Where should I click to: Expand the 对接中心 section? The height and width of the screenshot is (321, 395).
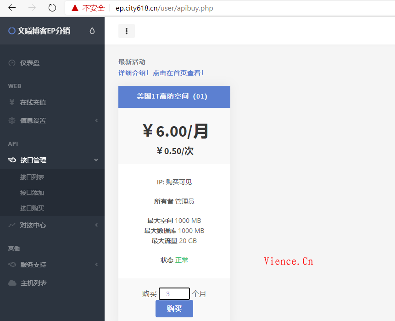[96, 225]
